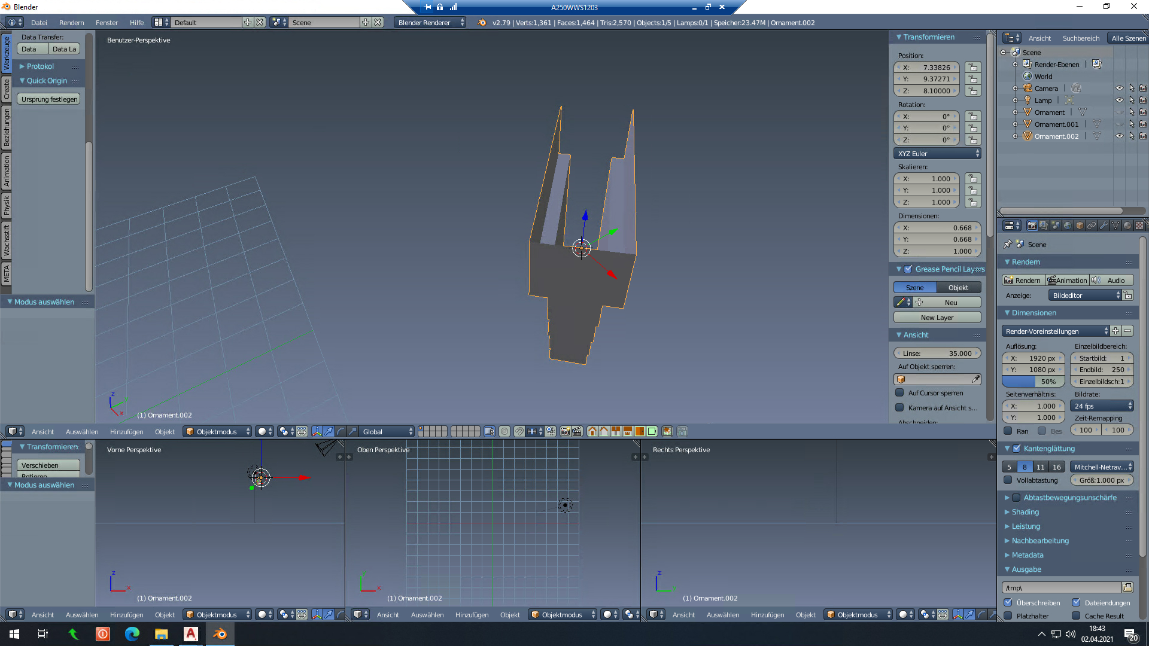
Task: Open the XYZ Euler rotation mode dropdown
Action: (937, 154)
